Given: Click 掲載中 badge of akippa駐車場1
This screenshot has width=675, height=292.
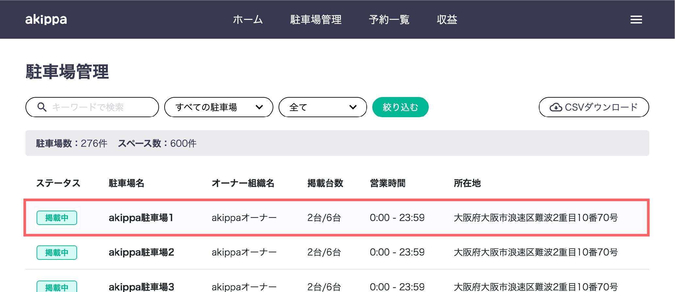Looking at the screenshot, I should click(57, 218).
